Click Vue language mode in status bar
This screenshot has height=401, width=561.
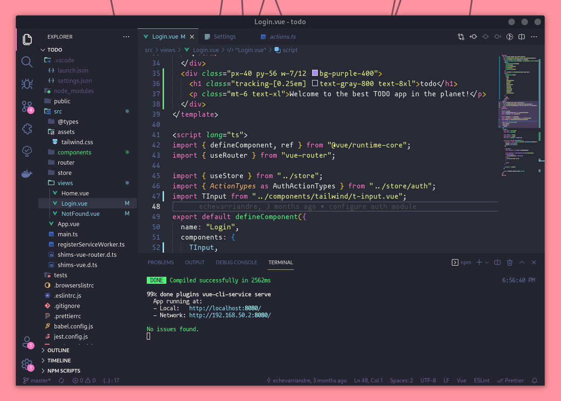(461, 381)
